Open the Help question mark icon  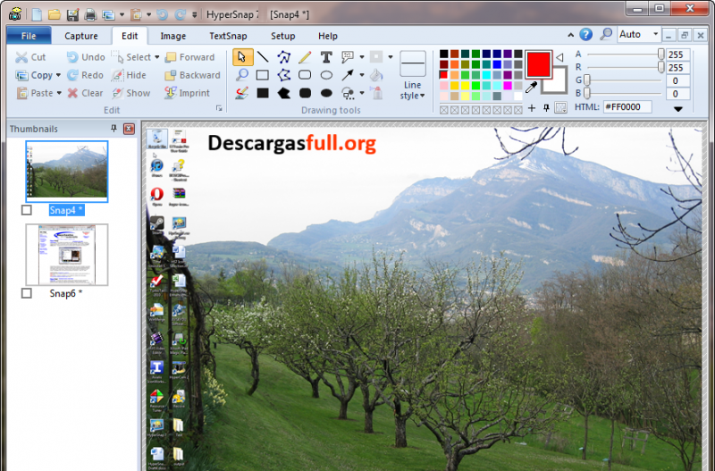(x=586, y=35)
